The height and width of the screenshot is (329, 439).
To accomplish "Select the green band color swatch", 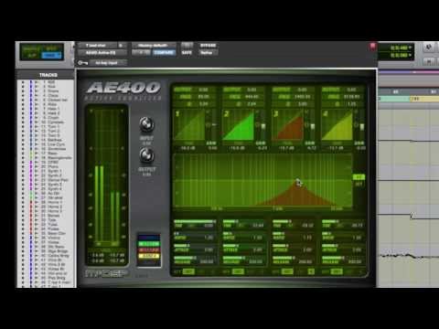I will (x=149, y=244).
